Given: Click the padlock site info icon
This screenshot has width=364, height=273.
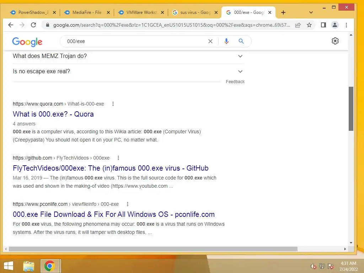Looking at the screenshot, I should (48, 25).
